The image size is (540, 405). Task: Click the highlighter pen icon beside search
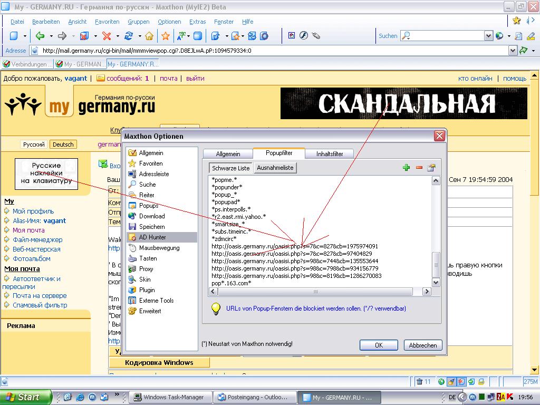point(531,36)
